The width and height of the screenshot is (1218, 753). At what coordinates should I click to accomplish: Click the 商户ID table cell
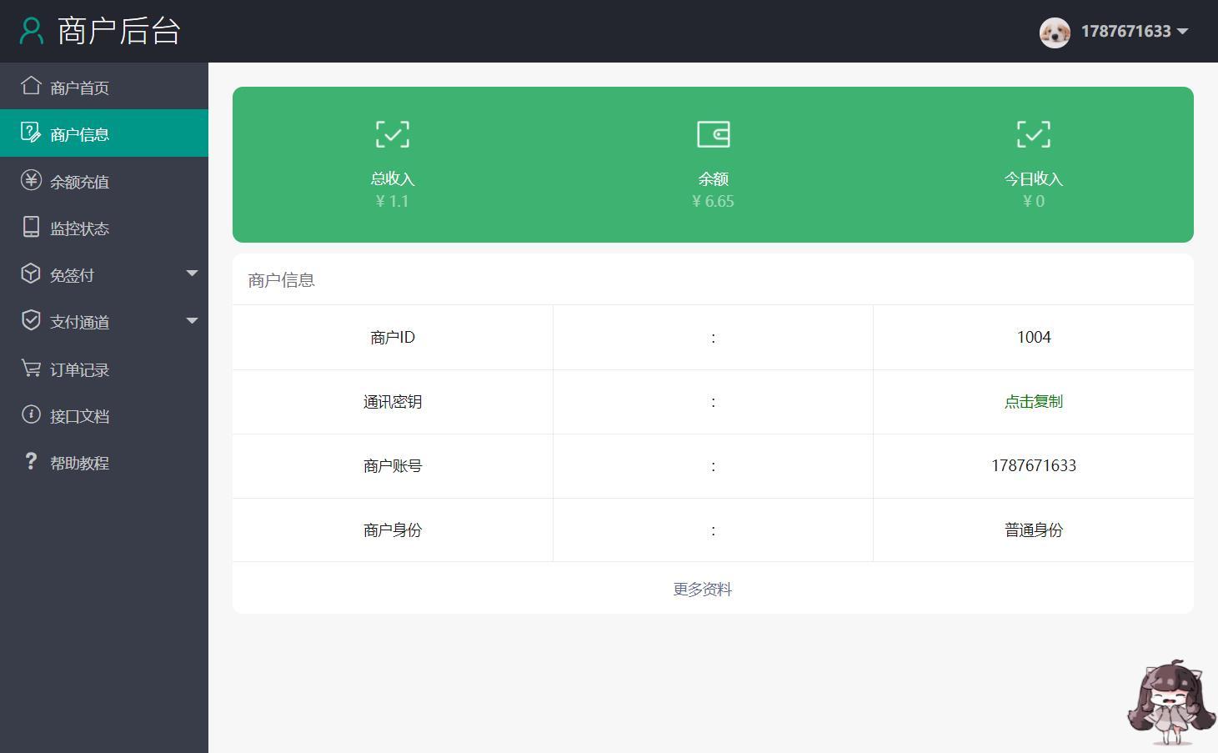pos(393,337)
